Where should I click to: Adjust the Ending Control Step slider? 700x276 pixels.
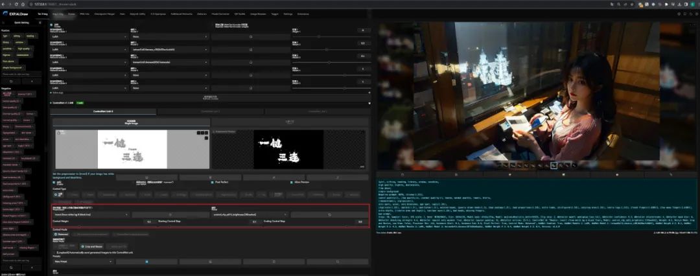tap(314, 226)
